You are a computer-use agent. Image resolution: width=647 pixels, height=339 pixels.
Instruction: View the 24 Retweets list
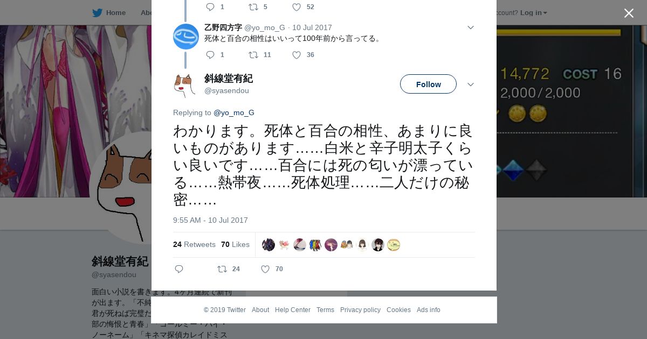[194, 244]
